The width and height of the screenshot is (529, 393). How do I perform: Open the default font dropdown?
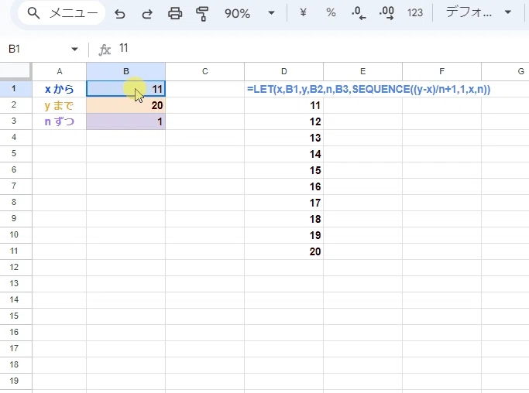[x=479, y=13]
